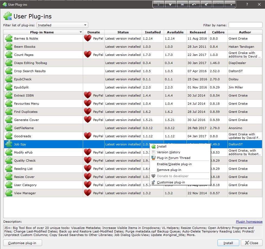This screenshot has width=265, height=249.
Task: Choose Remove plug-in from context menu
Action: pos(180,170)
